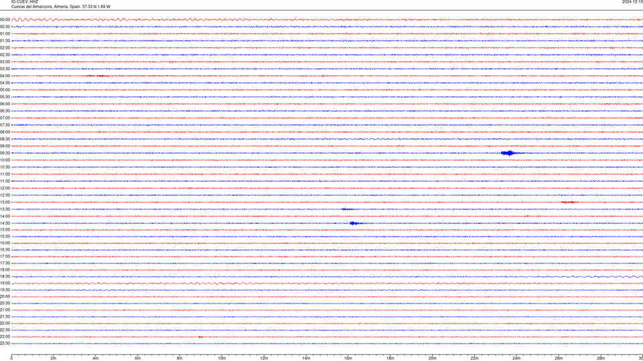Click the large blue seismic burst on the 09:30 trace
The image size is (643, 361).
coord(509,153)
